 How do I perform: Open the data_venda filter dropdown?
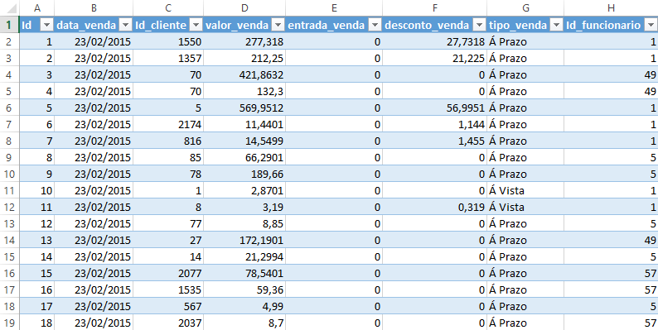click(125, 26)
